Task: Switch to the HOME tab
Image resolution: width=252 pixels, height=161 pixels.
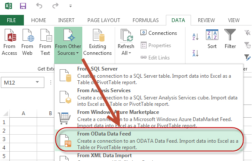Action: (x=38, y=20)
